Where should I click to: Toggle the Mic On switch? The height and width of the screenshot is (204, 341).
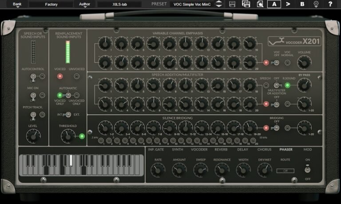(33, 96)
